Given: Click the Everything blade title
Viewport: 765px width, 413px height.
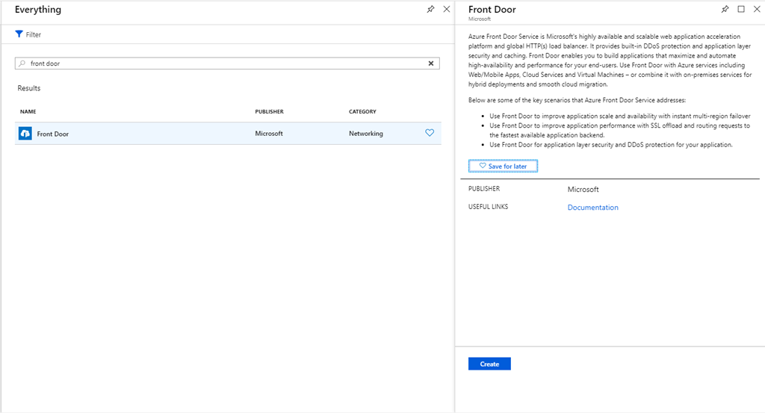Looking at the screenshot, I should tap(38, 9).
